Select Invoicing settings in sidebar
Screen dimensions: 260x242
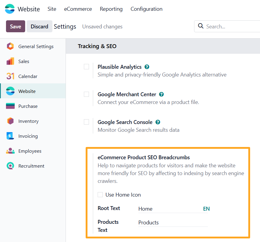click(33, 136)
